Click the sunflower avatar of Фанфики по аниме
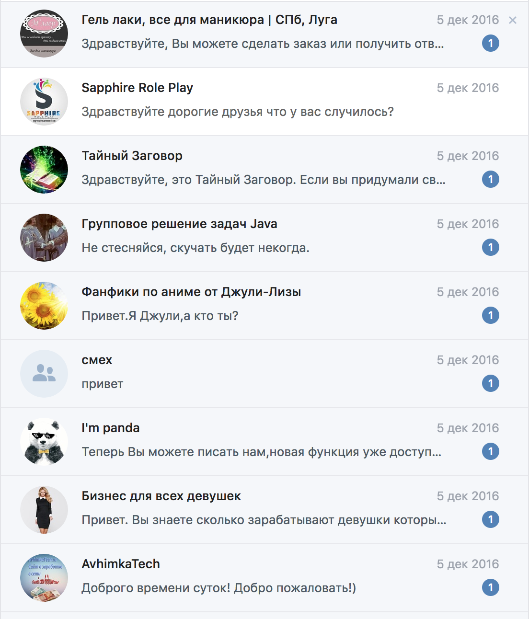Image resolution: width=529 pixels, height=619 pixels. (x=44, y=306)
